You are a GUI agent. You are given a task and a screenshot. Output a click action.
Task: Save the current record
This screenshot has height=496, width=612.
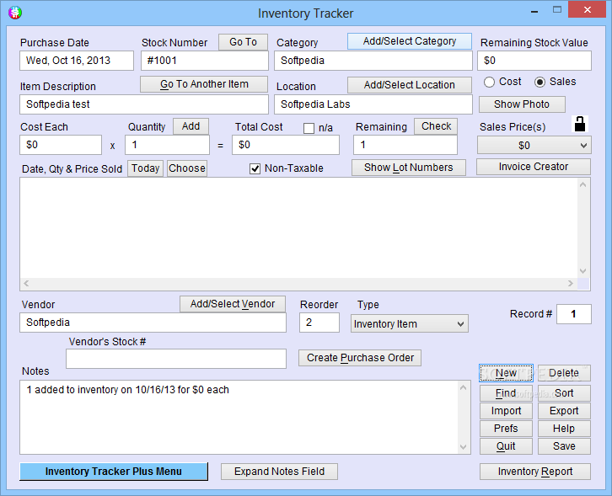coord(564,446)
